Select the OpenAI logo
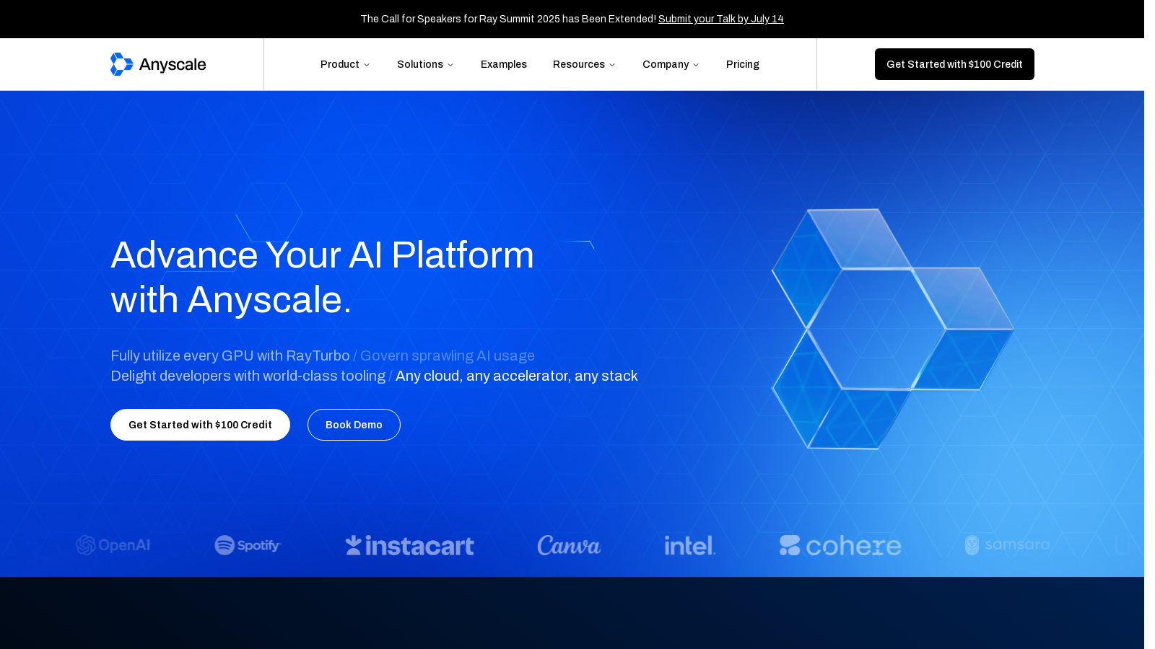The height and width of the screenshot is (649, 1155). point(113,545)
